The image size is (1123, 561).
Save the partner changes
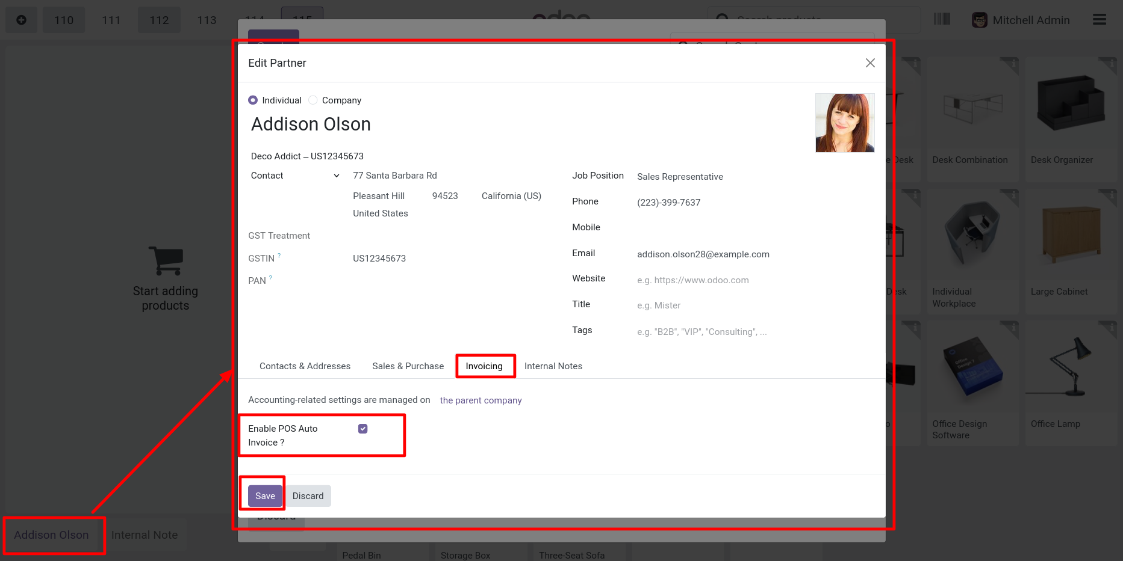tap(265, 496)
